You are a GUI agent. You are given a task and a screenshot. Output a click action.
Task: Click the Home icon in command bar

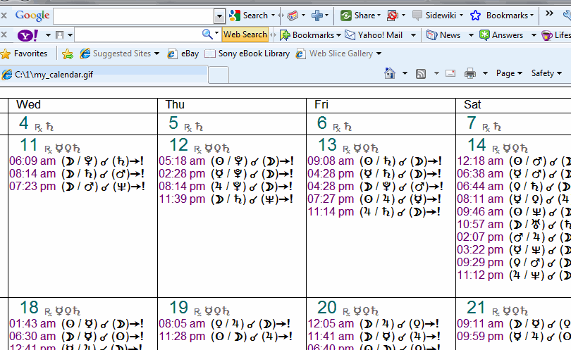pyautogui.click(x=390, y=73)
